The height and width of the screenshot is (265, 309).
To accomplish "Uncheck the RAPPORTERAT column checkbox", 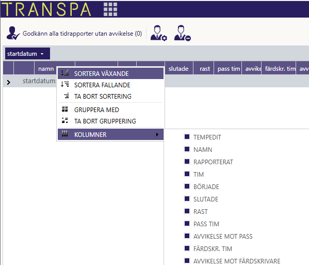I will pos(187,161).
